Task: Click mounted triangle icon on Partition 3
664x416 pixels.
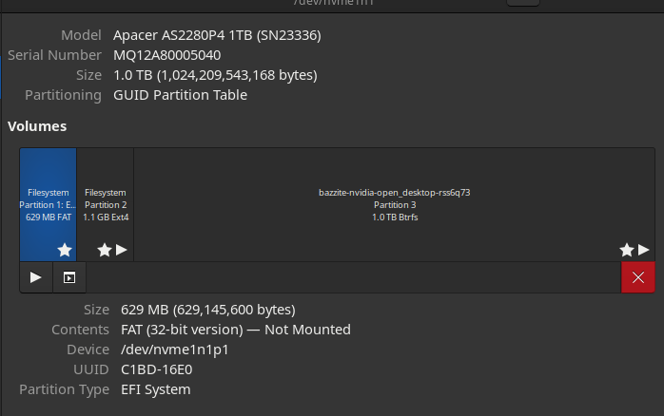Action: pyautogui.click(x=644, y=251)
